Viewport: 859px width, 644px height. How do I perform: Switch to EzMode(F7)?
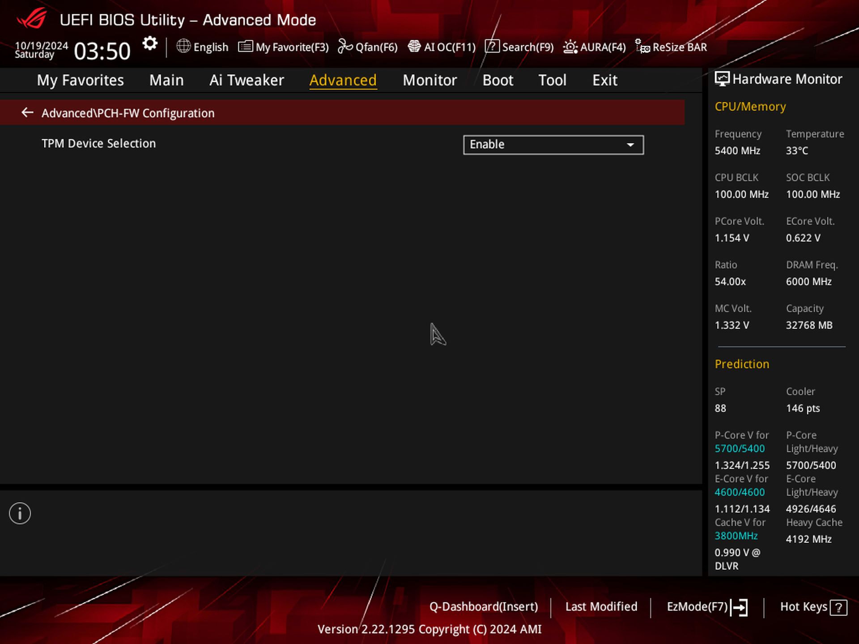(x=706, y=607)
